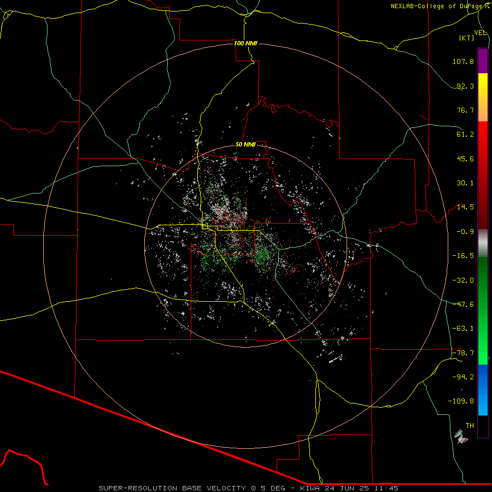Image resolution: width=492 pixels, height=492 pixels.
Task: Click the 14.5 scale value
Action: tap(465, 207)
